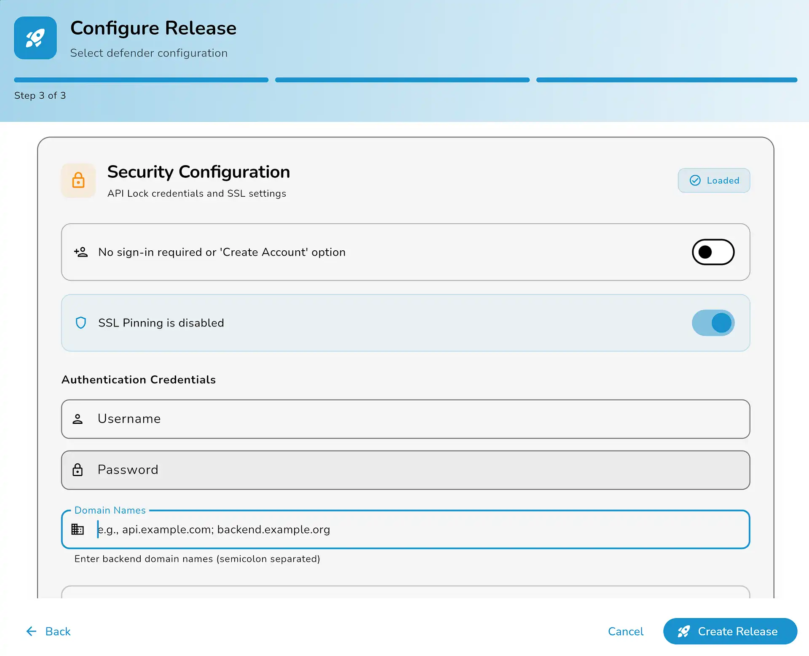Click the 'API Lock credentials and SSL settings' text

(x=197, y=193)
